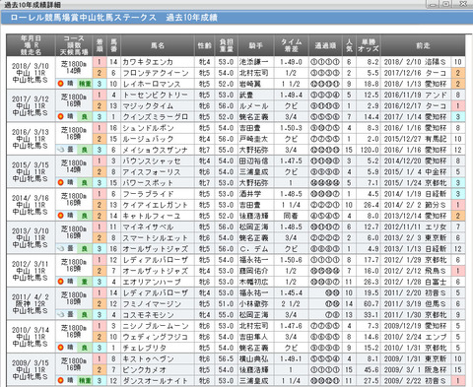Click the 単勝オッズ column header
This screenshot has height=387, width=473.
coord(369,45)
